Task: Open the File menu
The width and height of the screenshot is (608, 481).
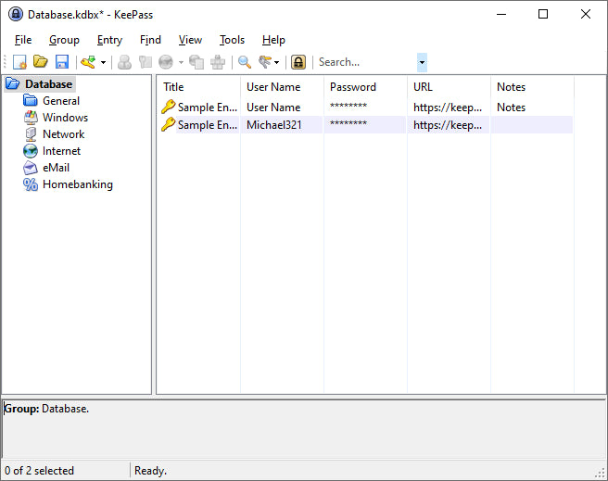Action: tap(23, 40)
